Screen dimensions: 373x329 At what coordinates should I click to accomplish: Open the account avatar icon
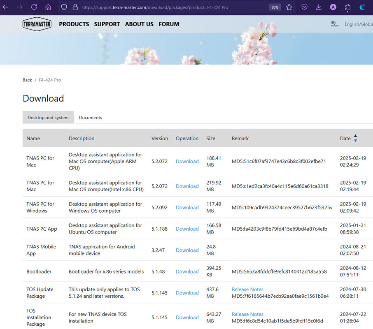coord(333,7)
